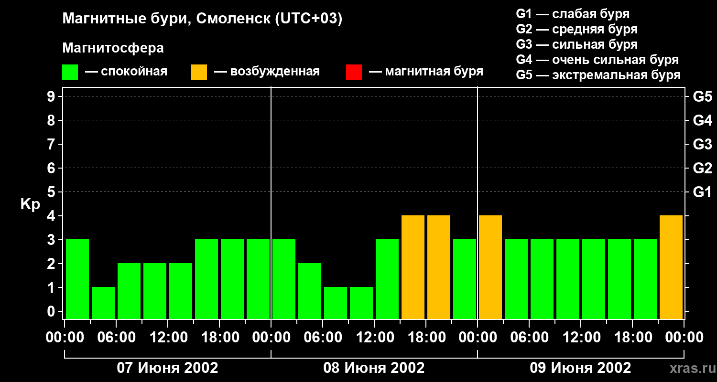Click the 18:00 tick label for 07 Июня
This screenshot has width=717, height=382.
point(219,338)
